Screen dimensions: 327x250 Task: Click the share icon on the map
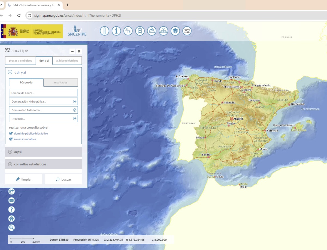pyautogui.click(x=11, y=191)
